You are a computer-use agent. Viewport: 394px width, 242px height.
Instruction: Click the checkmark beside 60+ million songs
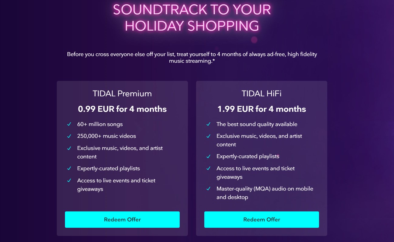pos(69,124)
